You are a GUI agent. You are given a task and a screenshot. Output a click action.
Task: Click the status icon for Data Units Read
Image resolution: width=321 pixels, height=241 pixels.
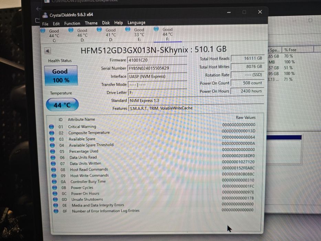53,158
